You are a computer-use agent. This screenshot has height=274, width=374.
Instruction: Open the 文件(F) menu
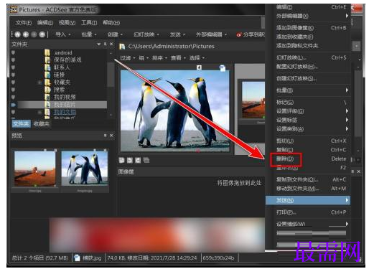tap(24, 23)
